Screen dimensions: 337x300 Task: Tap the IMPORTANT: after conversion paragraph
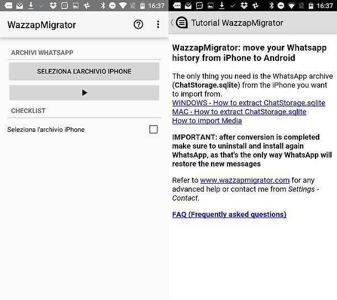tap(252, 151)
